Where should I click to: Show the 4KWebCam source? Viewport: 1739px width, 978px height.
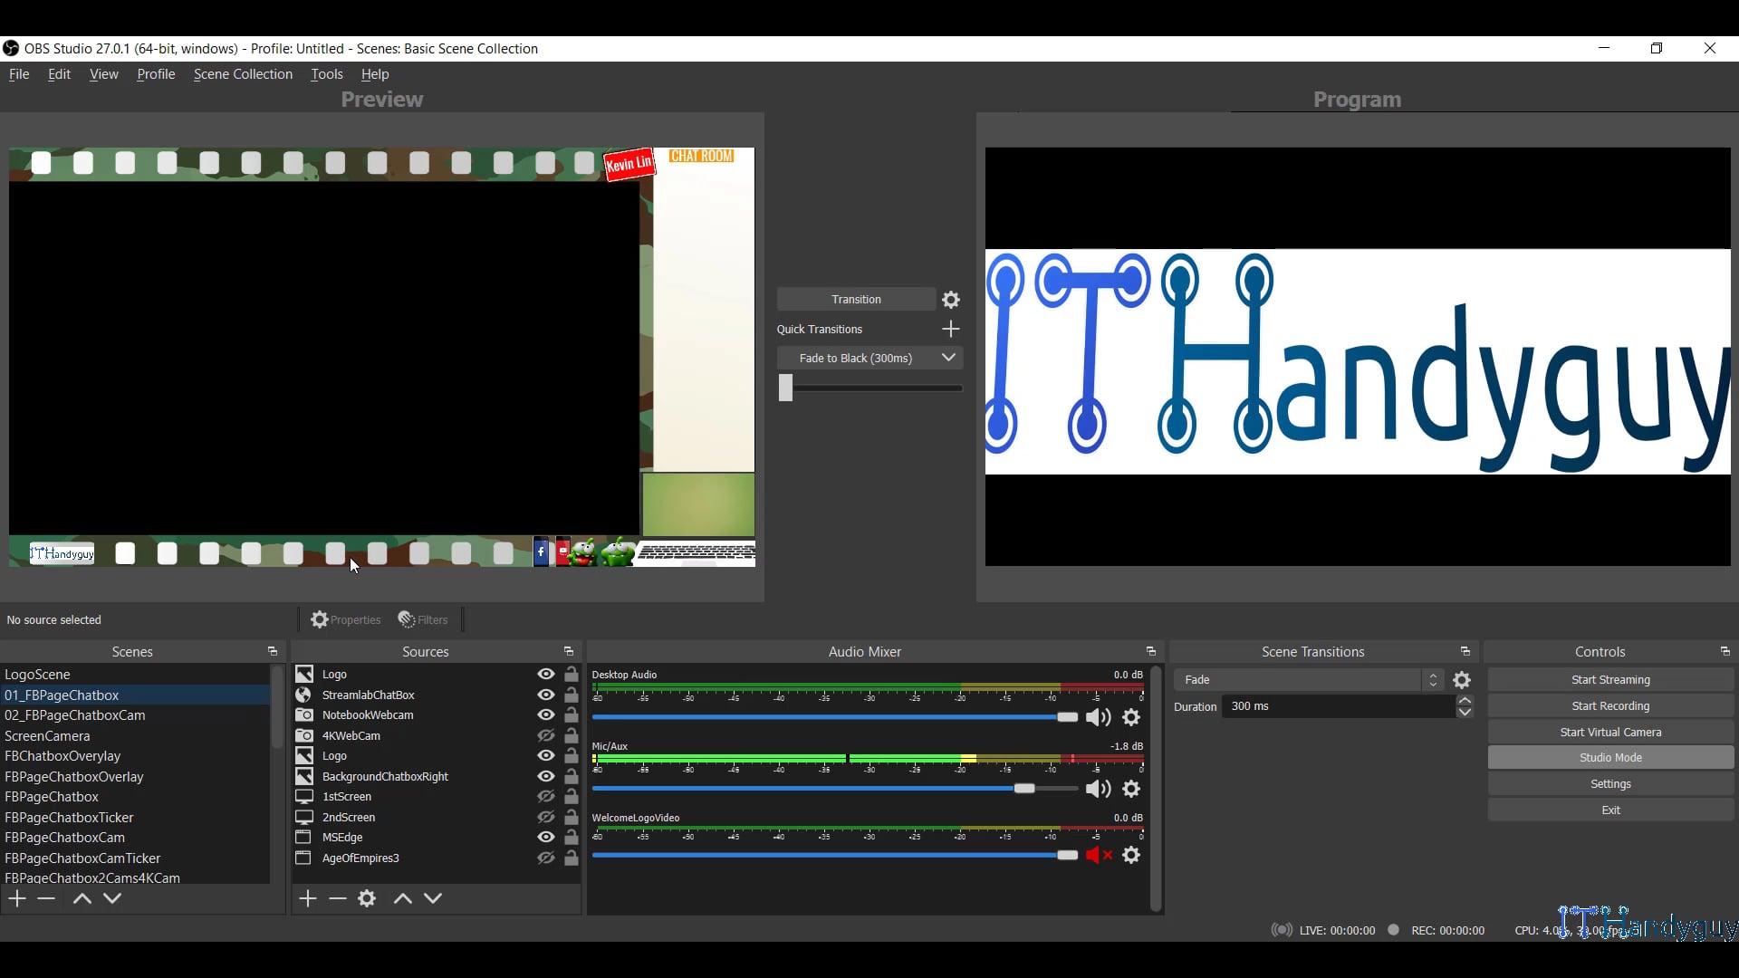tap(545, 736)
